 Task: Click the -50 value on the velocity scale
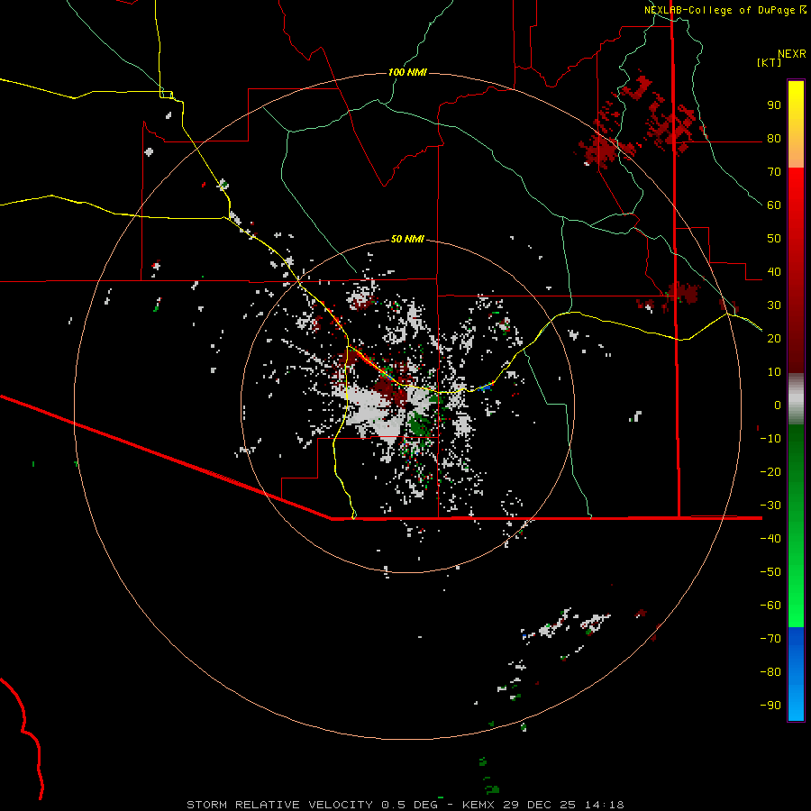click(770, 572)
